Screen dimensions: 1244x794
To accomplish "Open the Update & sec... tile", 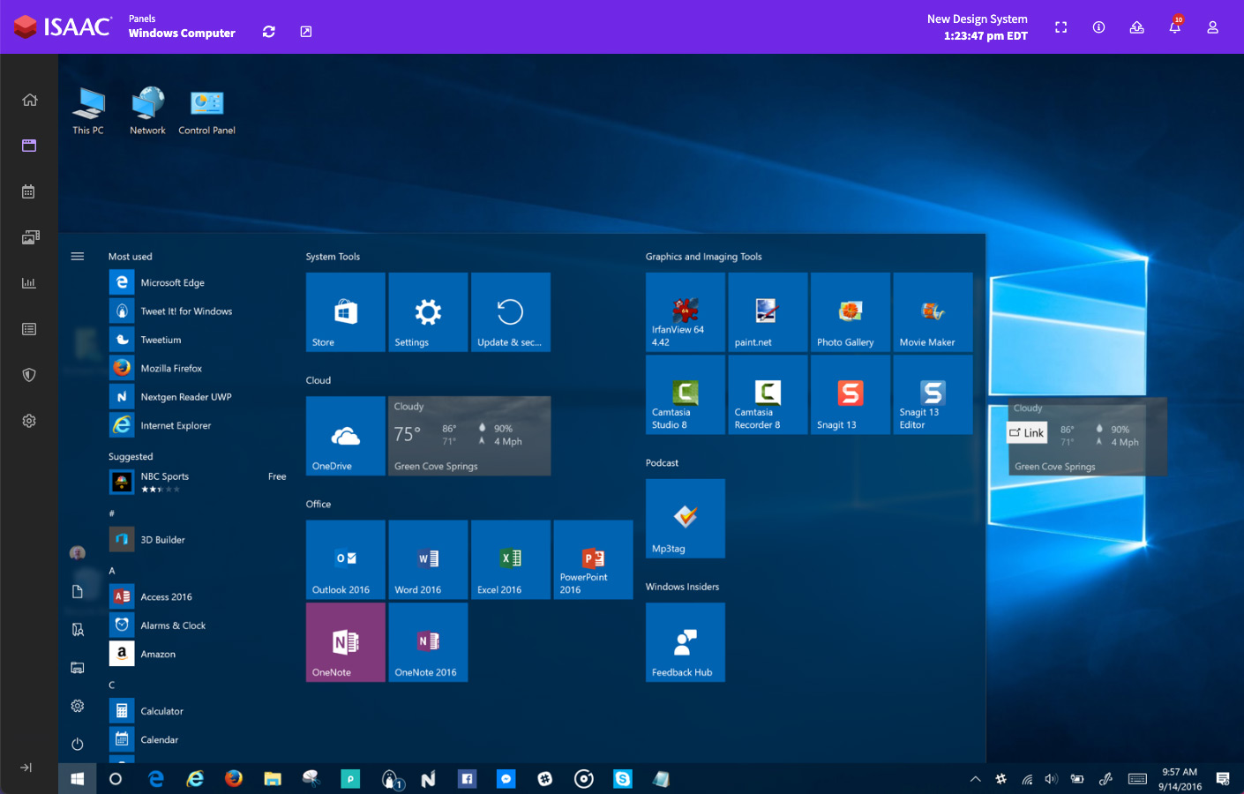I will [x=511, y=312].
